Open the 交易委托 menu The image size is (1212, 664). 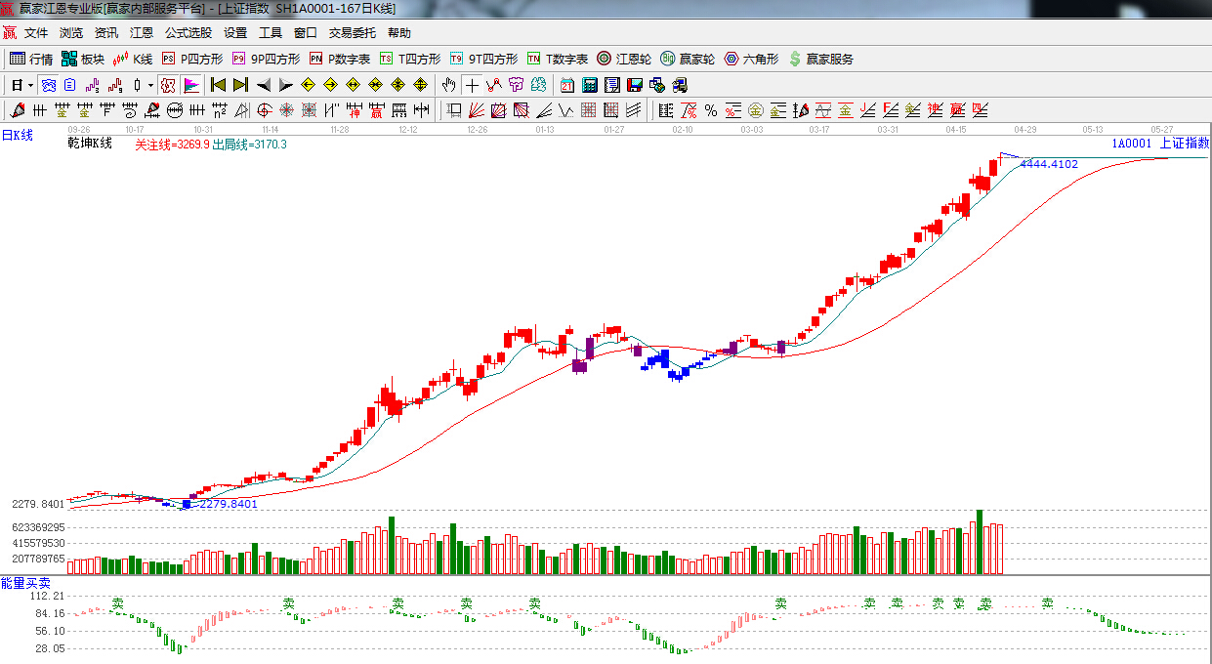[352, 33]
